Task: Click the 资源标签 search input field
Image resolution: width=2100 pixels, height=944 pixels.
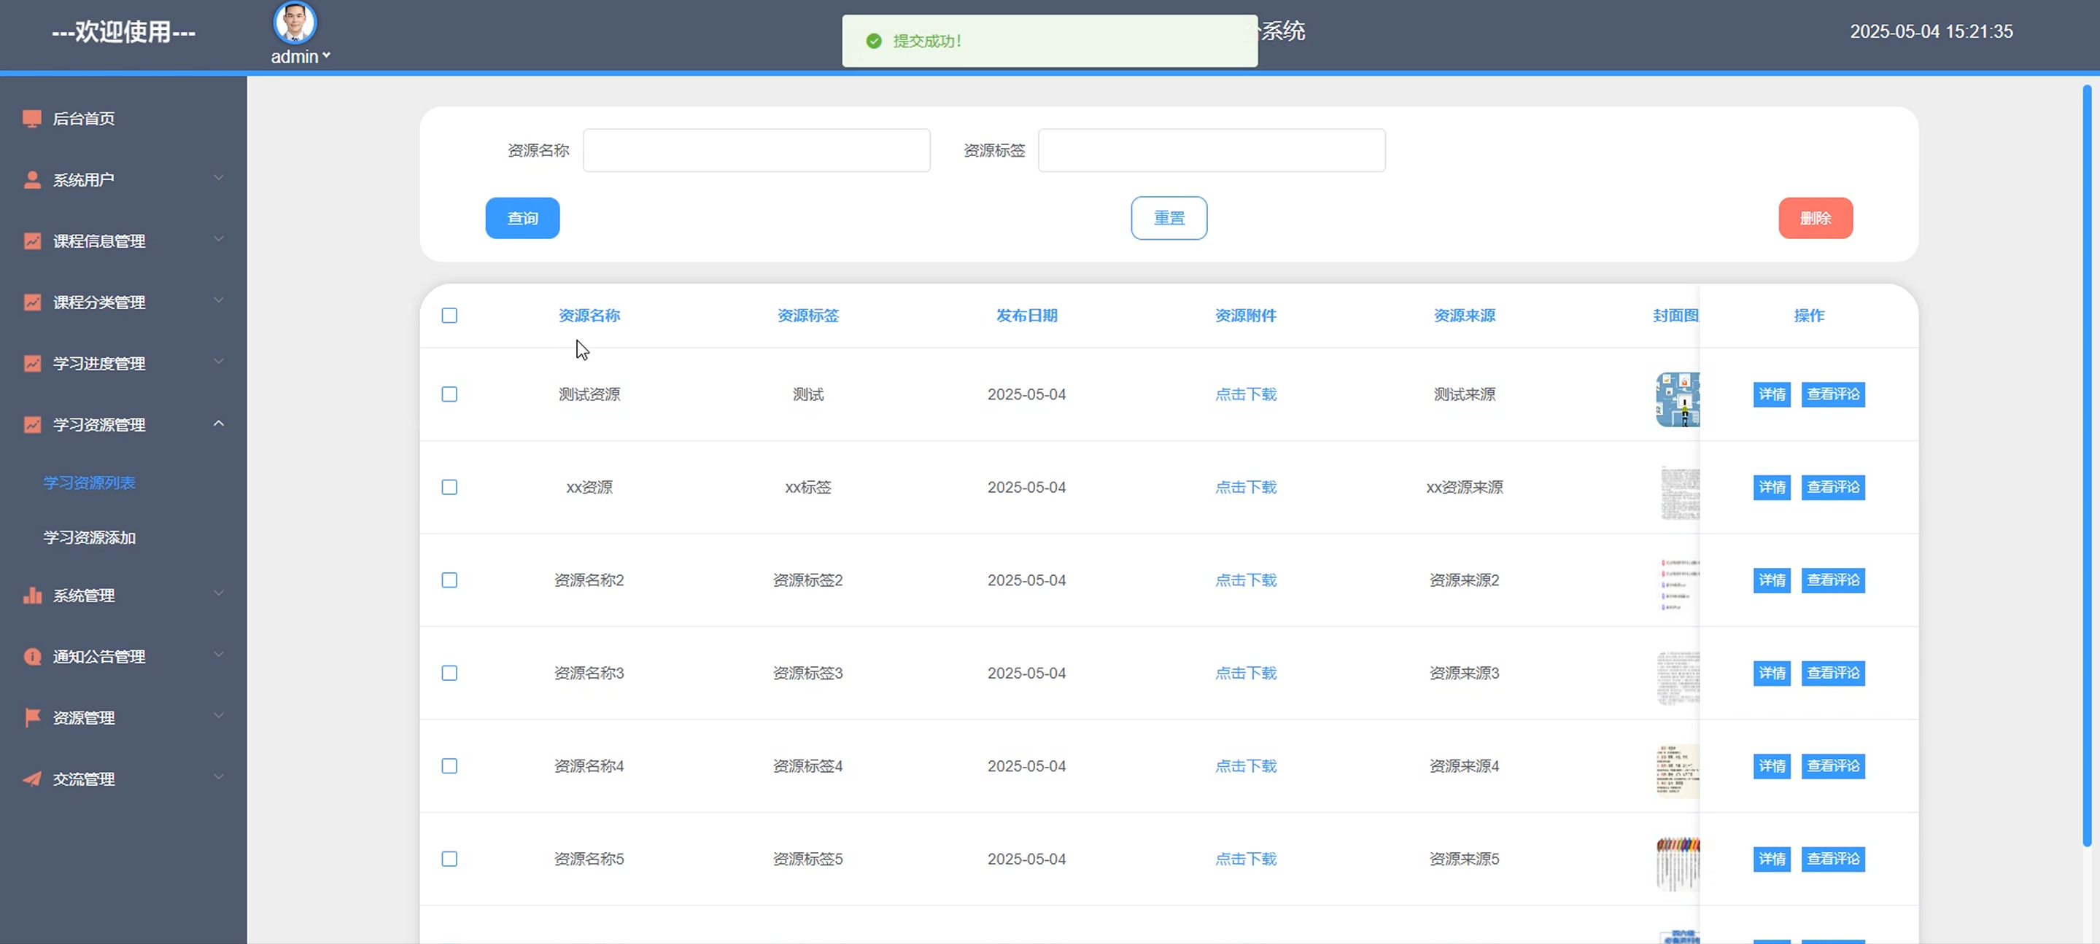Action: pyautogui.click(x=1212, y=150)
